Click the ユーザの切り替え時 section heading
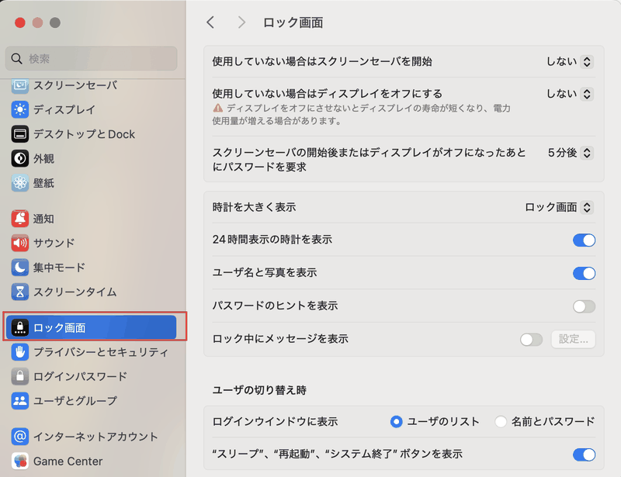The height and width of the screenshot is (477, 621). tap(259, 390)
